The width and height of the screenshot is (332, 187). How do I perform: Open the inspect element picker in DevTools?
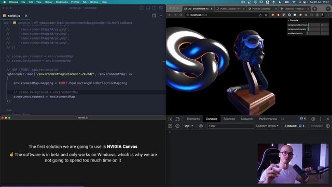tap(170, 119)
